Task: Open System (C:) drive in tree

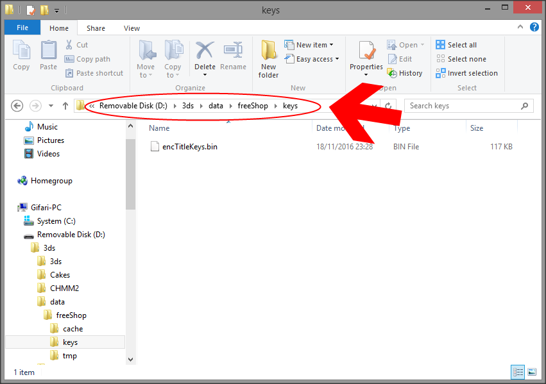Action: (x=49, y=221)
